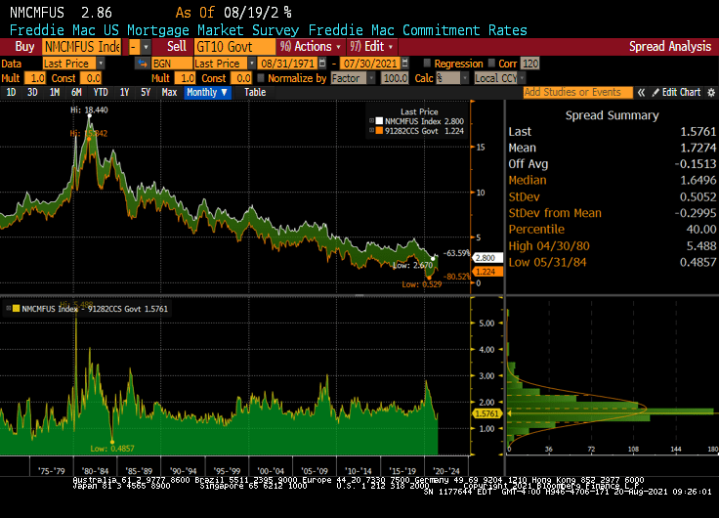Click the spread legend icon in lower chart
Viewport: 719px width, 518px height.
pos(12,309)
